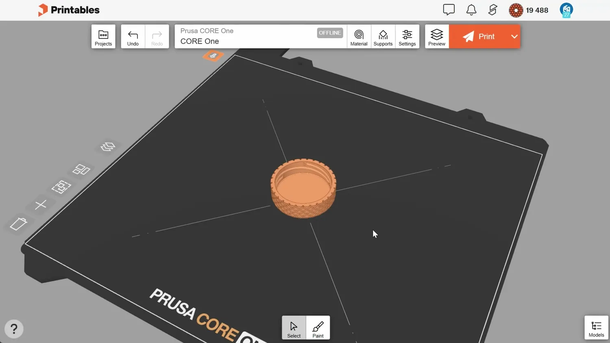Click the plus add-model icon beside the bed
Image resolution: width=610 pixels, height=343 pixels.
pyautogui.click(x=41, y=205)
